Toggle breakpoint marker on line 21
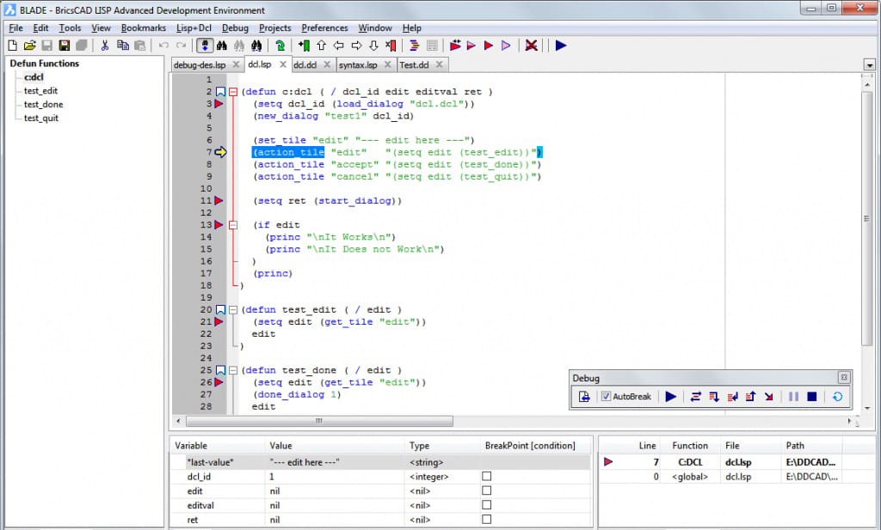Screen dimensions: 881x530 (x=219, y=322)
